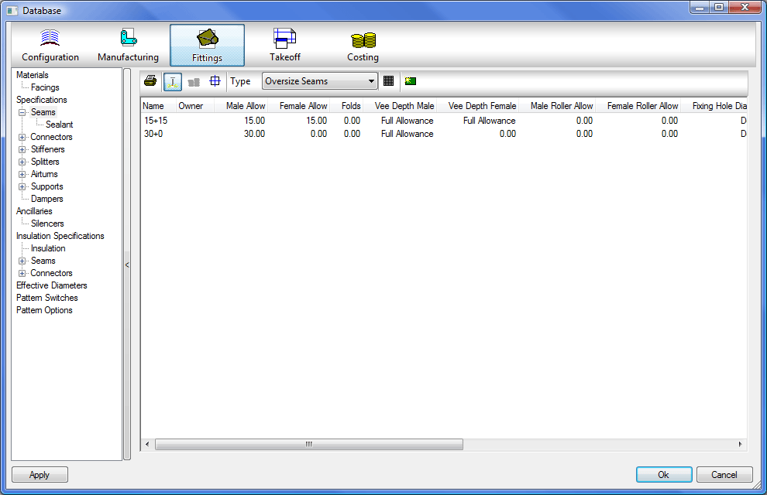Click the Apply button
The height and width of the screenshot is (495, 767).
(40, 474)
